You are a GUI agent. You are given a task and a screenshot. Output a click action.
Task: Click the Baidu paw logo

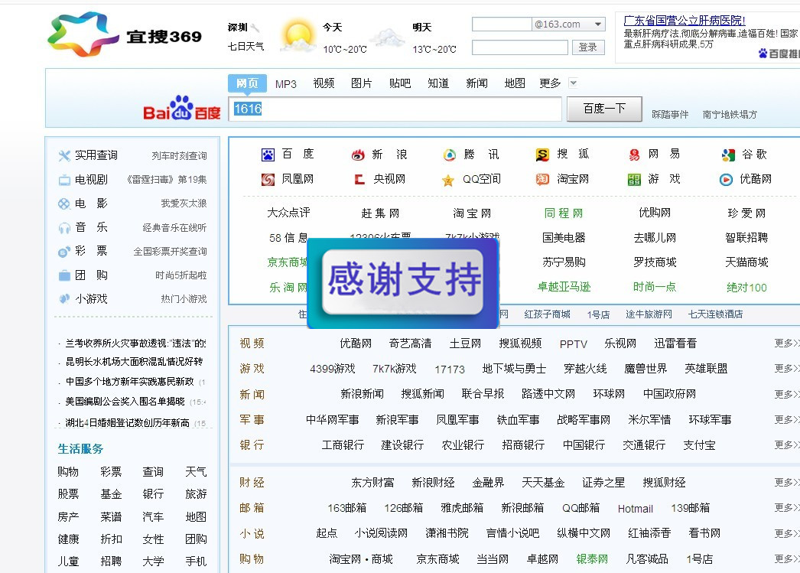coord(181,107)
